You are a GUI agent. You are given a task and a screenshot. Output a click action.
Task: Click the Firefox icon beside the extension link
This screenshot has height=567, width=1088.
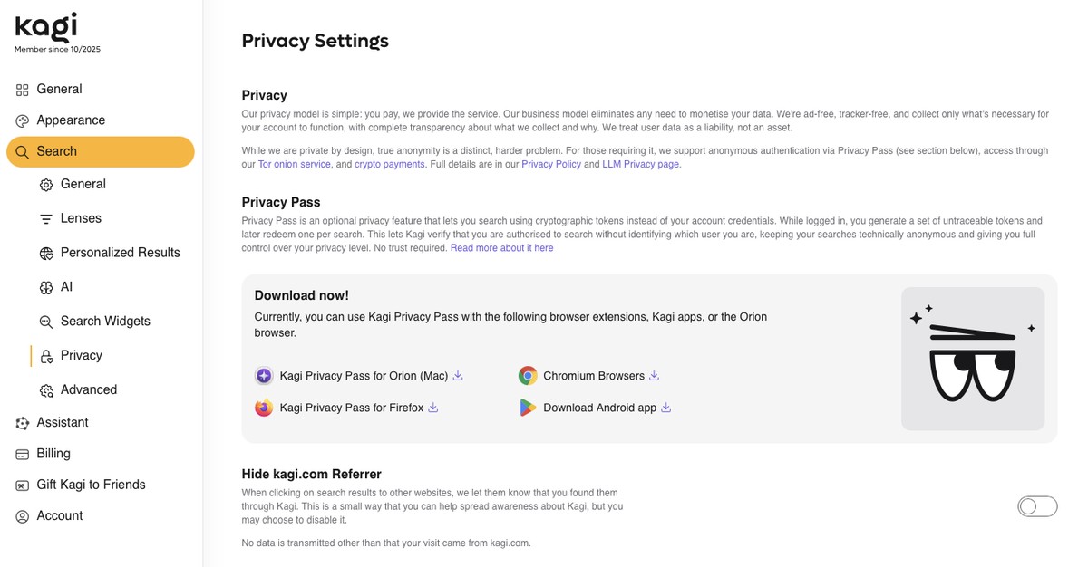[x=264, y=408]
